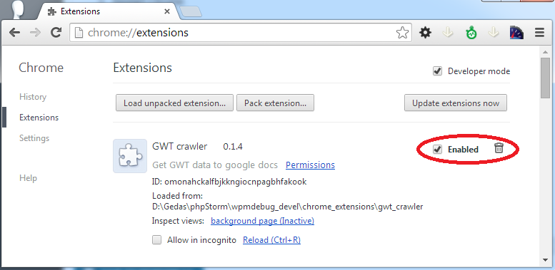Click the black gear extension icon
The height and width of the screenshot is (270, 555).
click(x=425, y=33)
